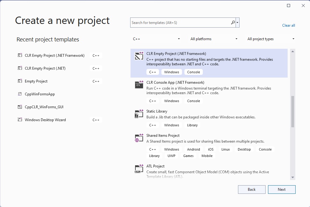Click the recent CLR Empty Project (.NET Framework) icon
The width and height of the screenshot is (310, 207).
[20, 55]
